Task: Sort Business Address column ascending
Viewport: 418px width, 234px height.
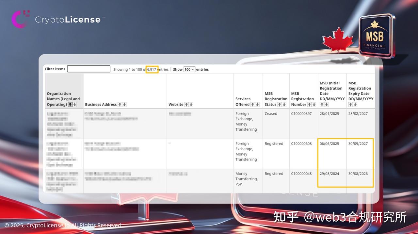Action: click(x=120, y=105)
